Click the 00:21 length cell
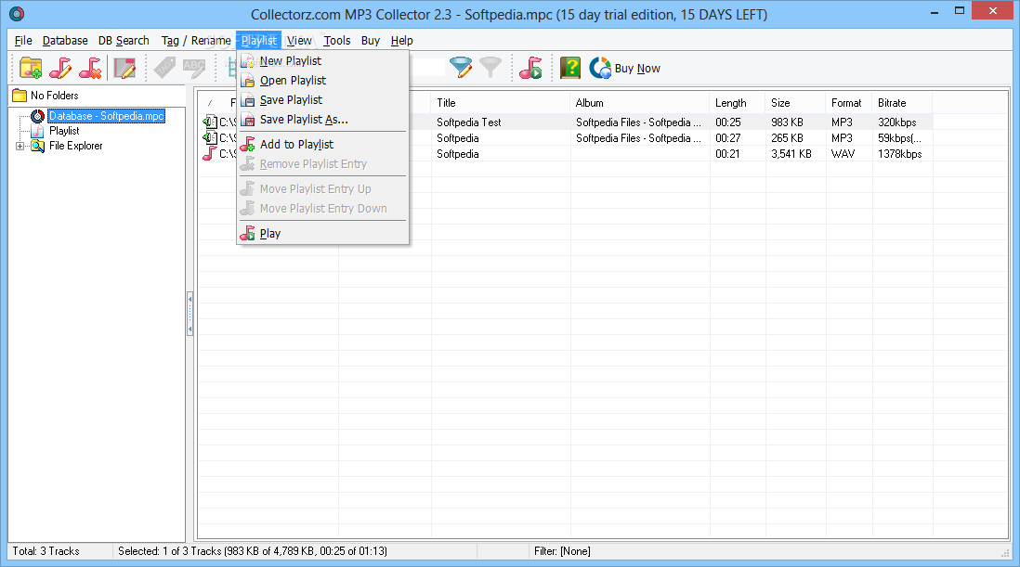Viewport: 1020px width, 567px height. [x=727, y=154]
